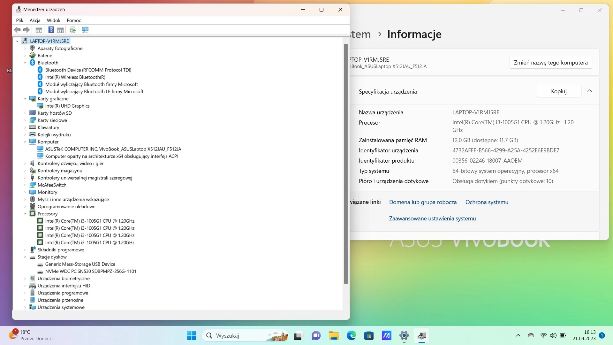
Task: Select ASUSTeK COMPUTER INC. VivoBook entry
Action: point(113,149)
